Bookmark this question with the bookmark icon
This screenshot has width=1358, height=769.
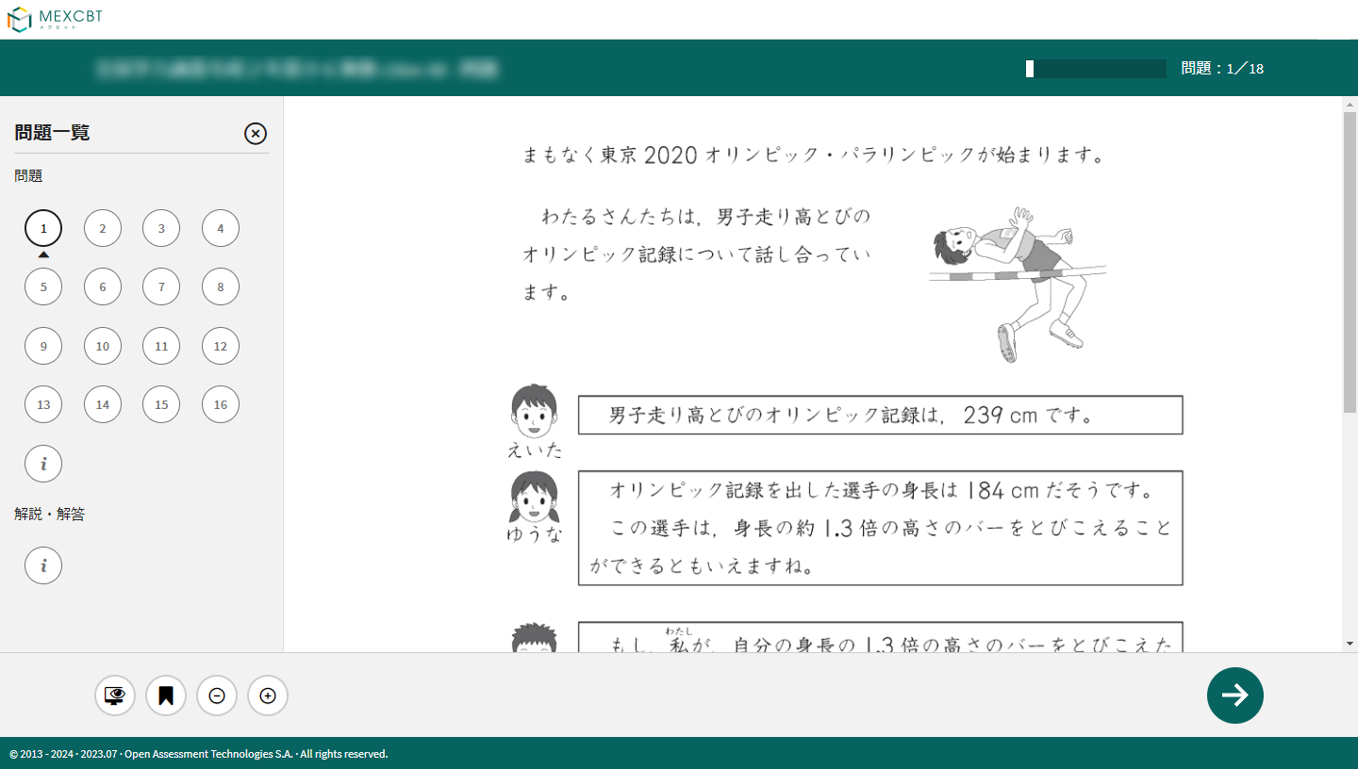coord(166,696)
